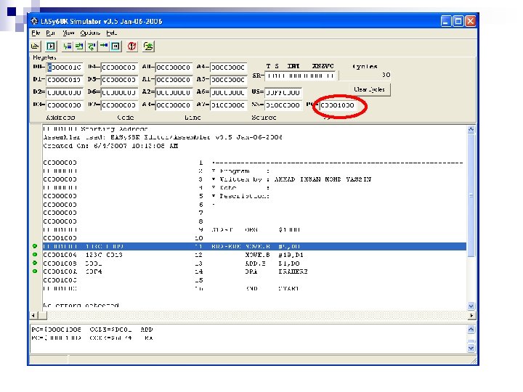Click into the D4 register field

coord(119,68)
